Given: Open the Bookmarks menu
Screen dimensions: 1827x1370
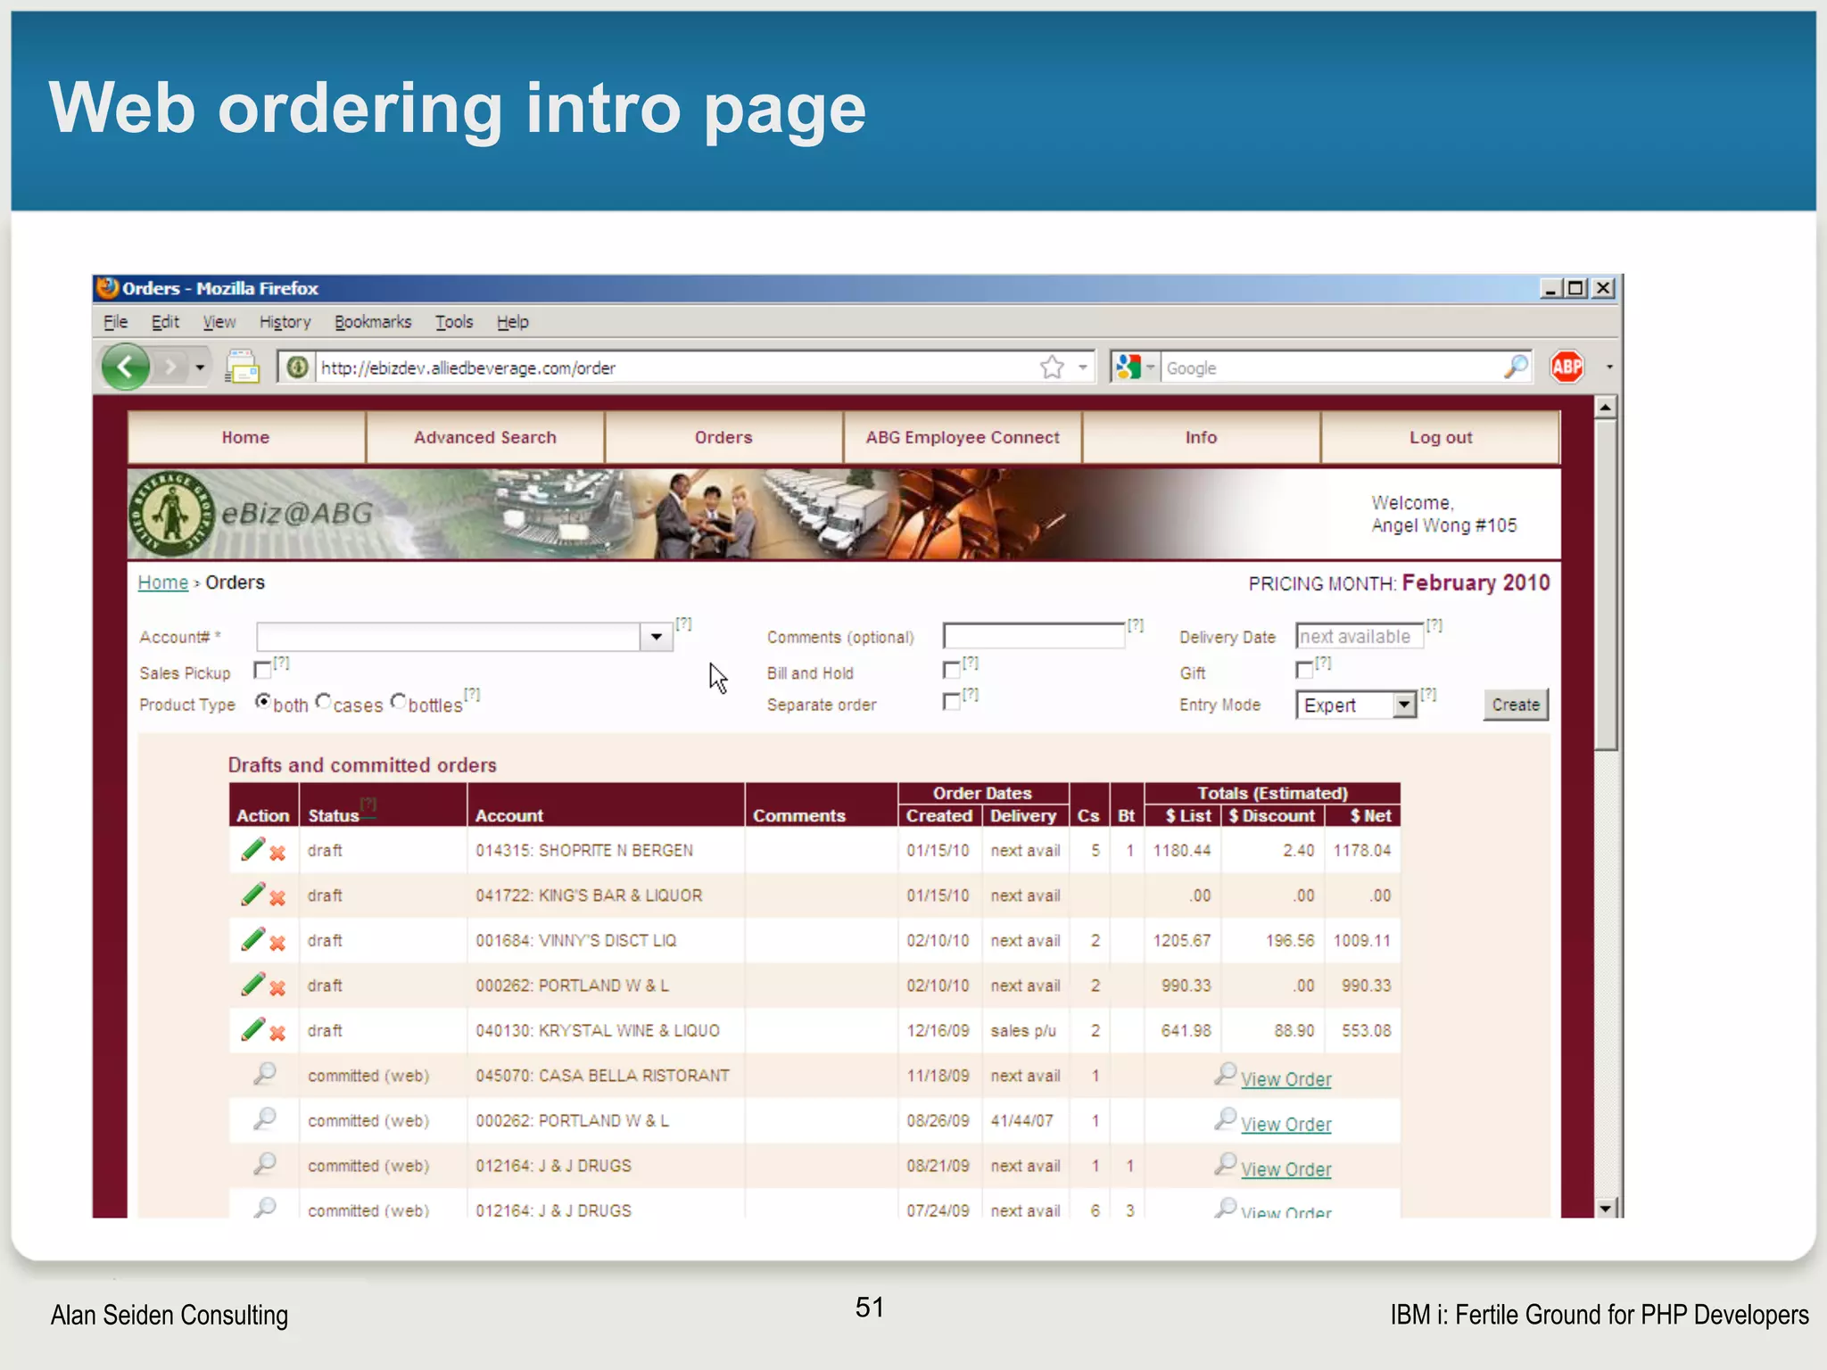Looking at the screenshot, I should (373, 322).
